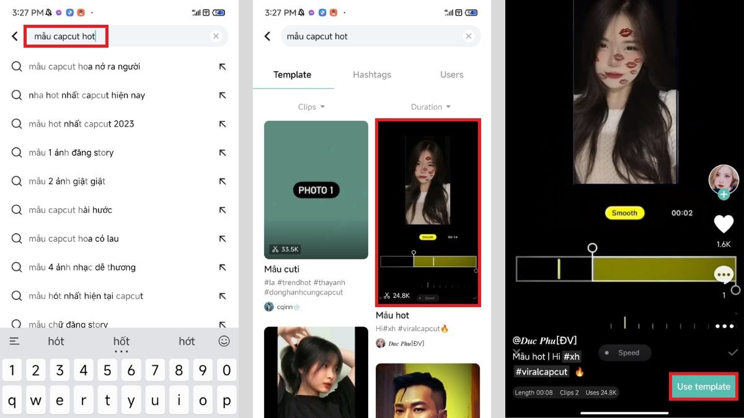Open the #viralcapcut hashtag link

pos(541,372)
